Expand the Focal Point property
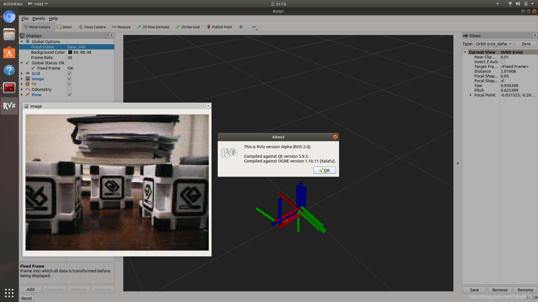 pos(470,95)
